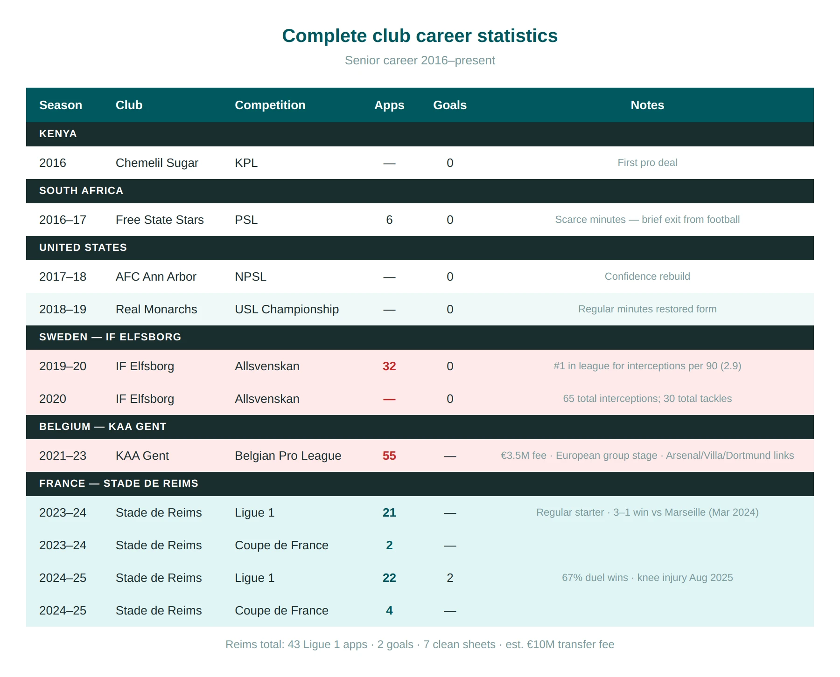Select the note about interceptions per 90

point(647,366)
